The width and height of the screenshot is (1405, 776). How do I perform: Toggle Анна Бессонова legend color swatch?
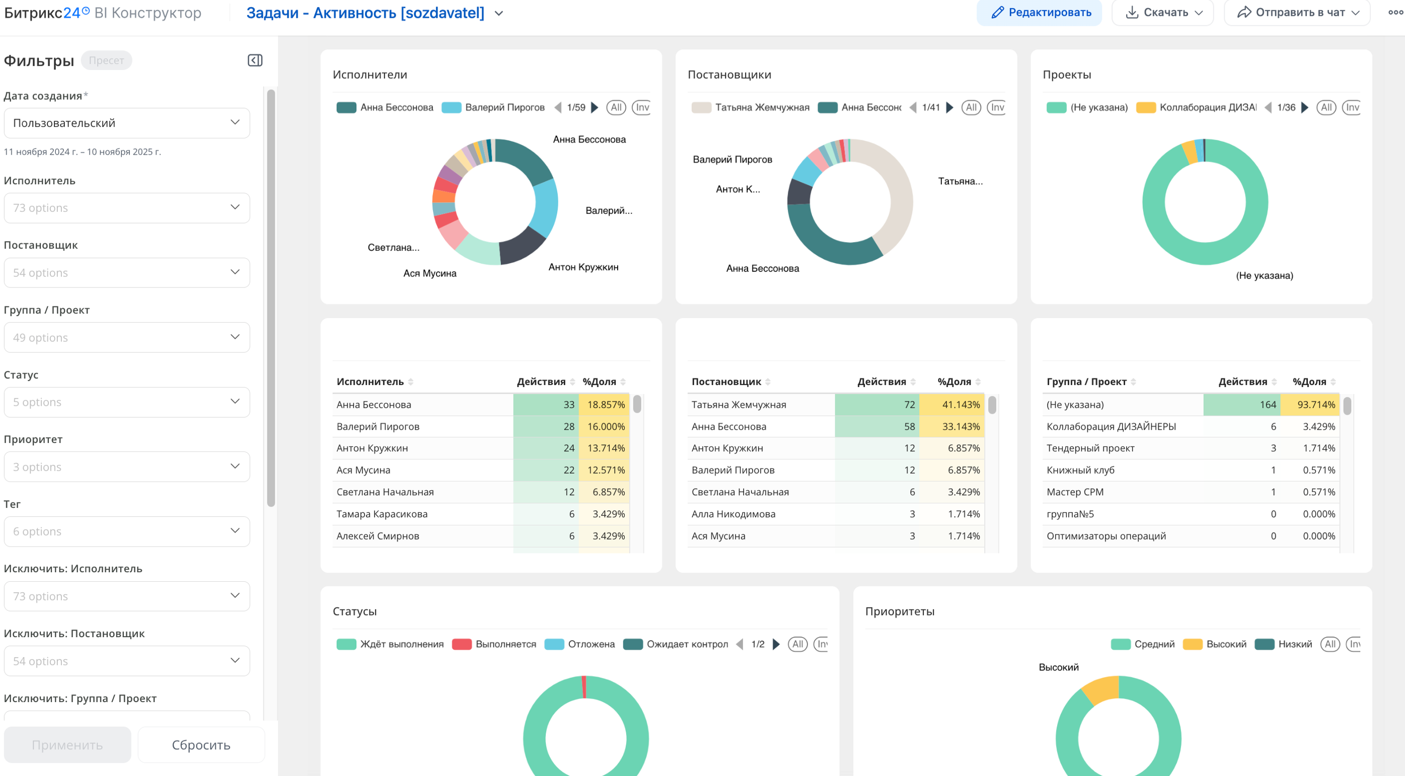tap(346, 107)
